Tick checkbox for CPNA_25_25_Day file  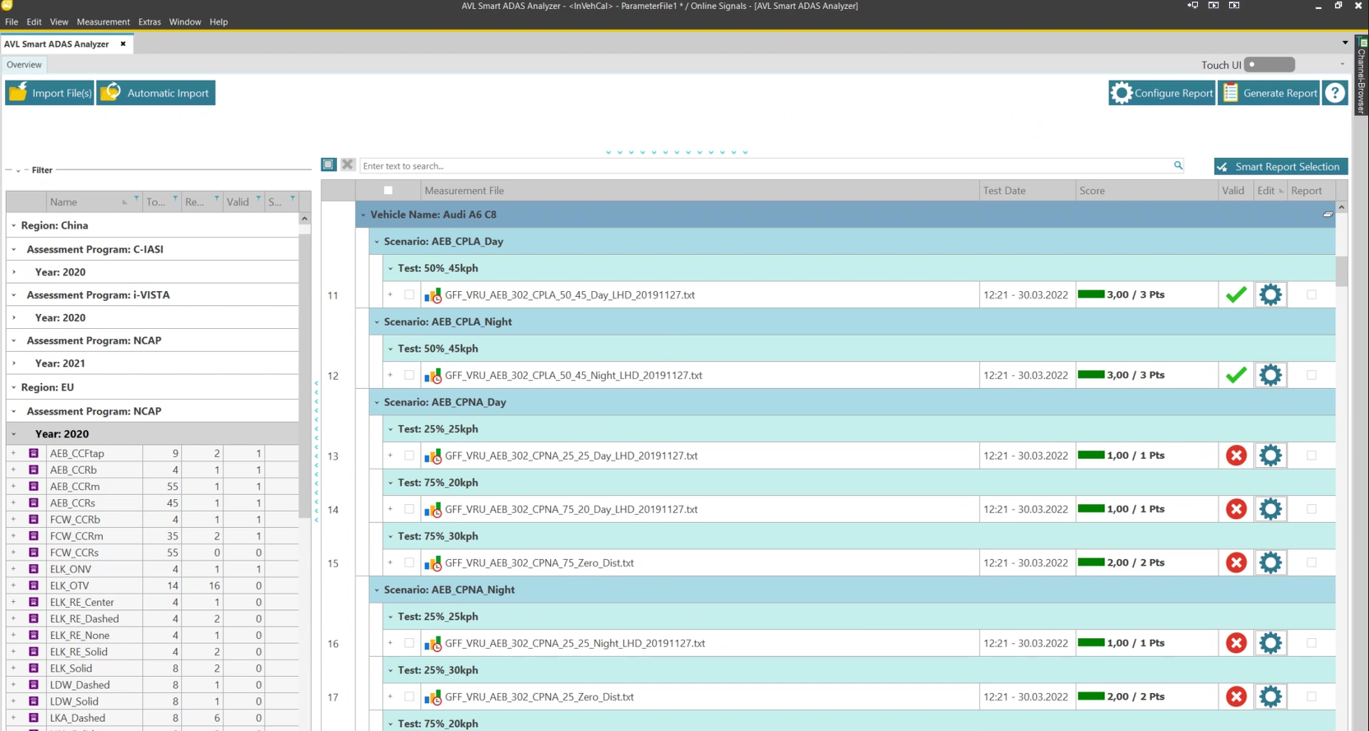pyautogui.click(x=409, y=456)
